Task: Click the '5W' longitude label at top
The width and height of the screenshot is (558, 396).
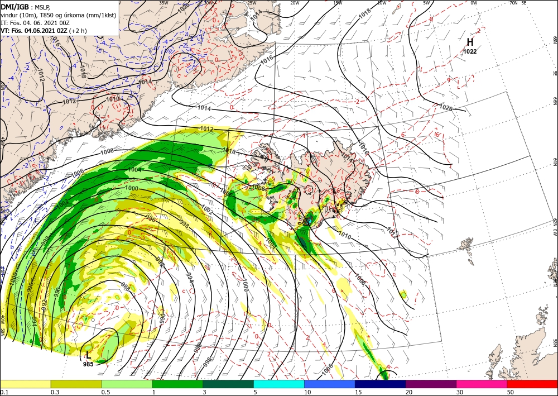Action: pyautogui.click(x=426, y=3)
